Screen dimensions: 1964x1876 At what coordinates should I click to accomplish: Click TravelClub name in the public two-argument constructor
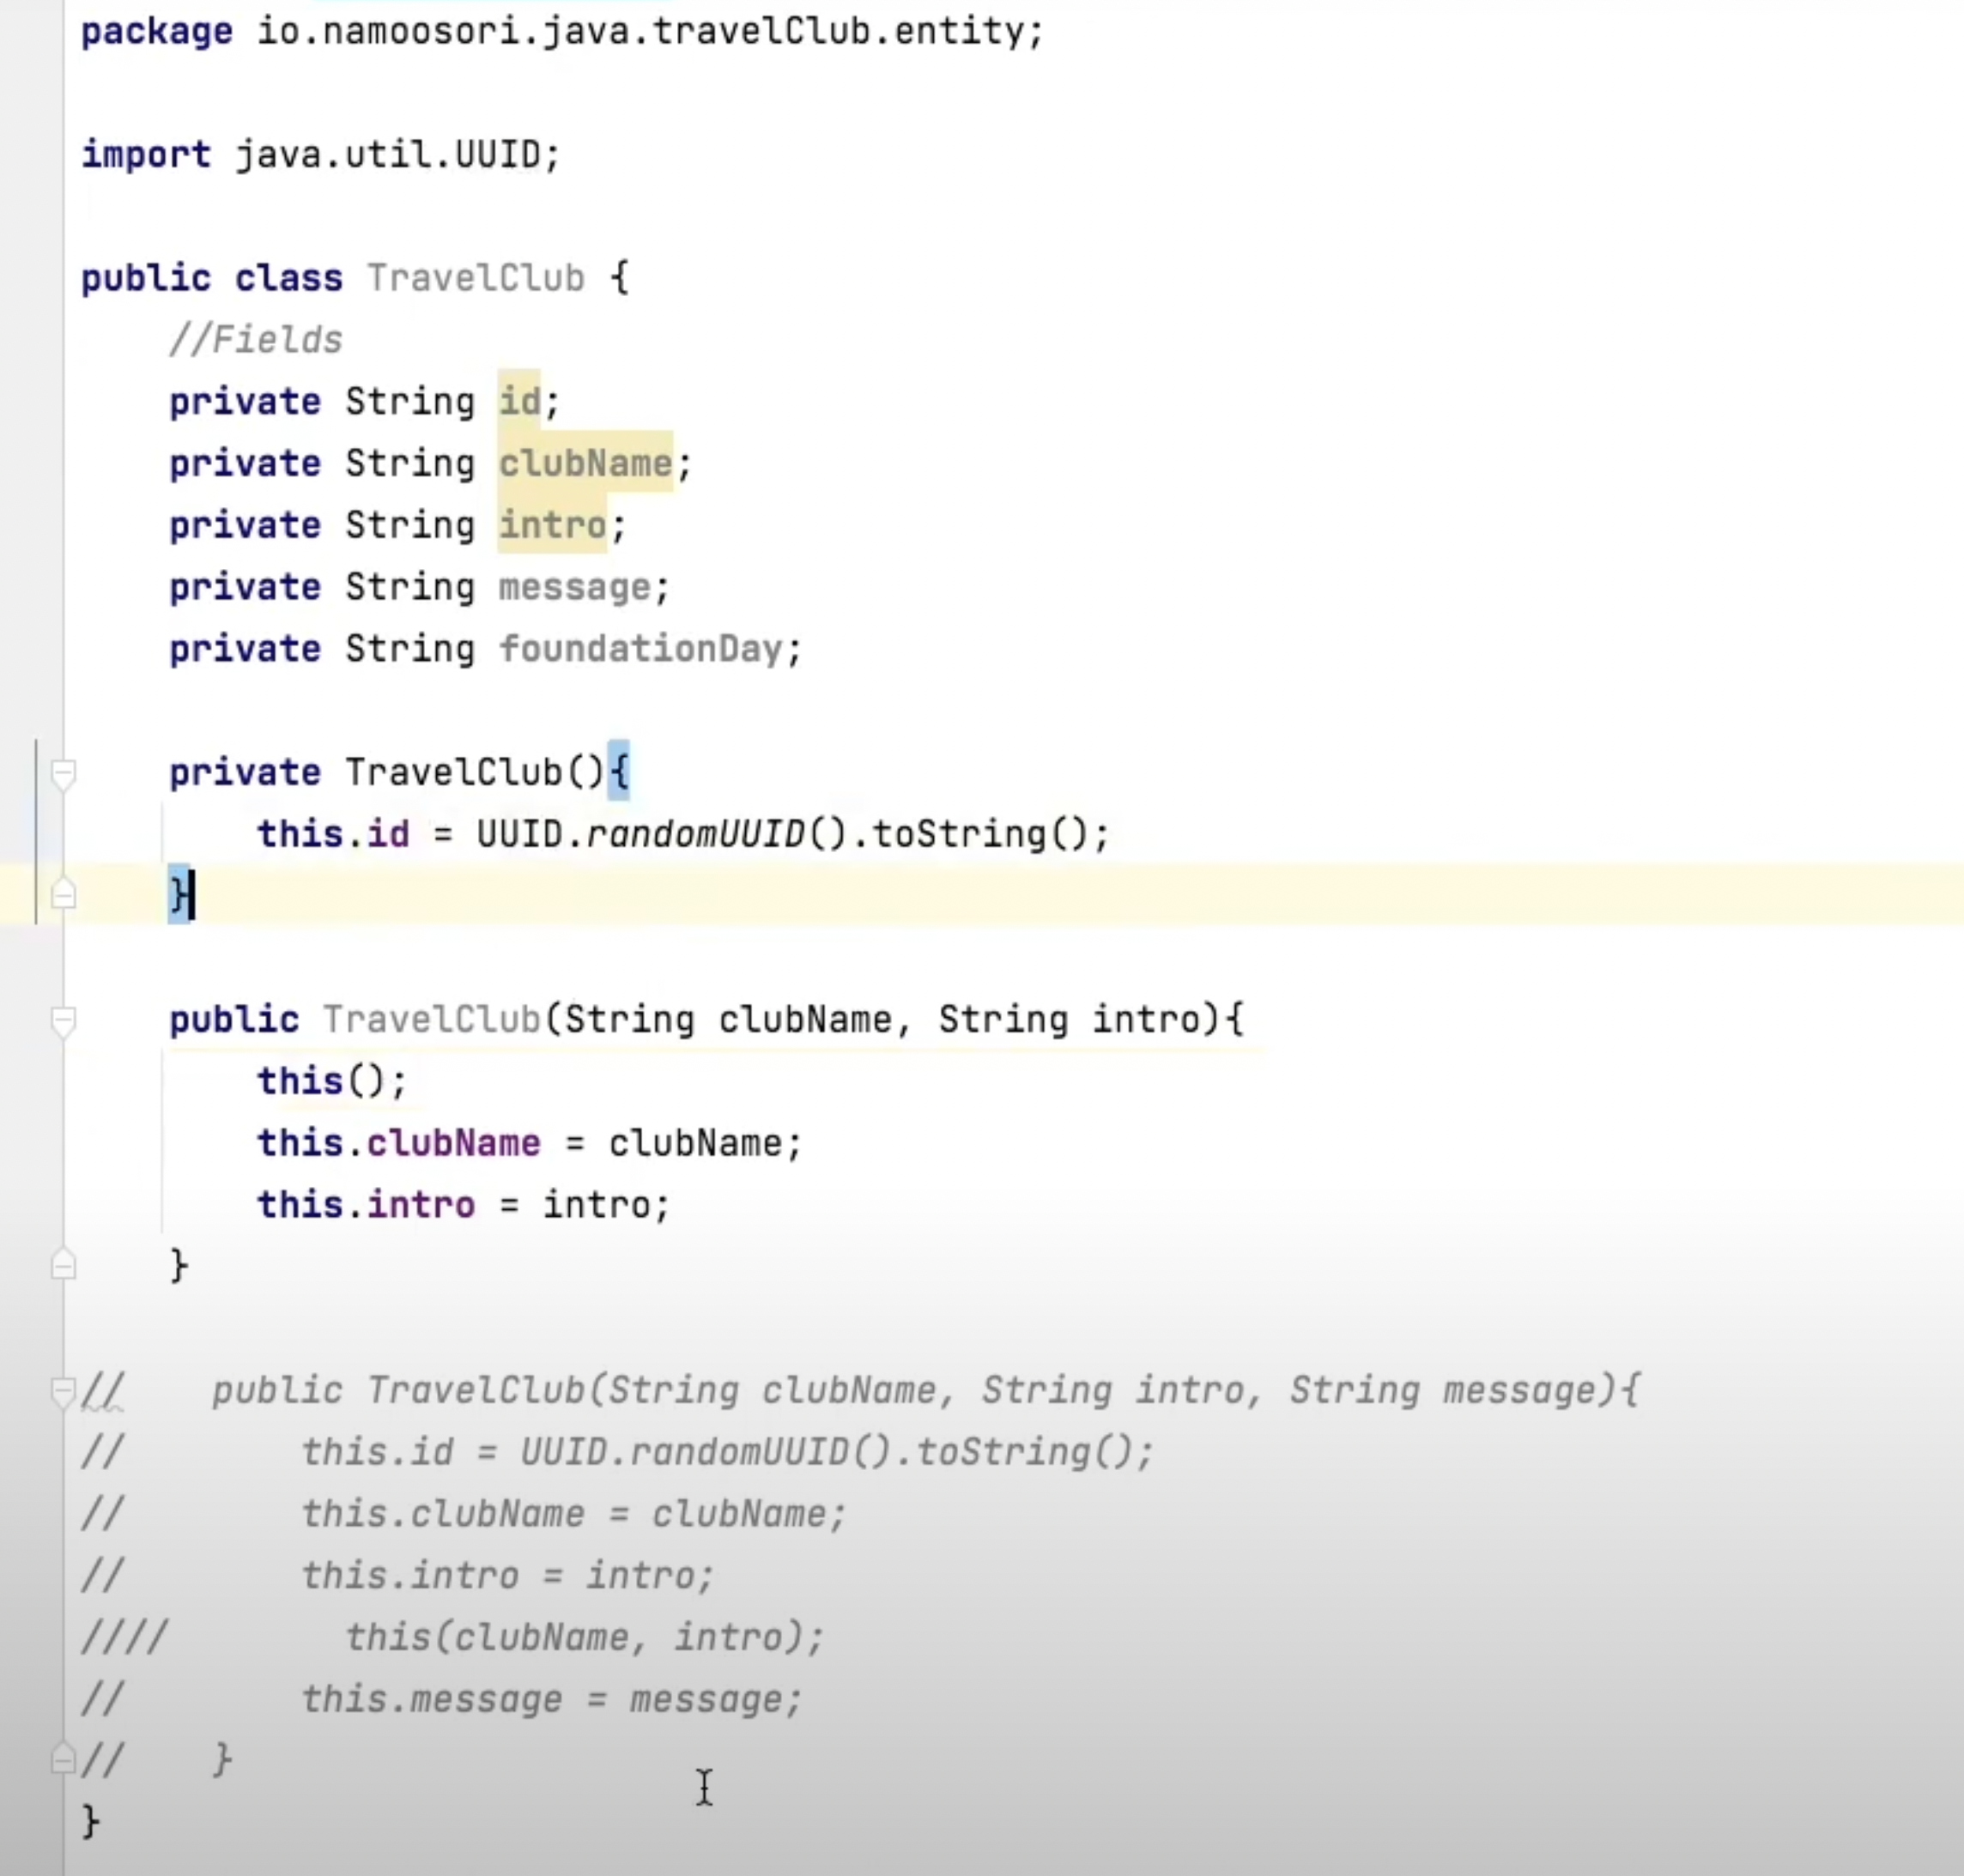[x=432, y=1020]
